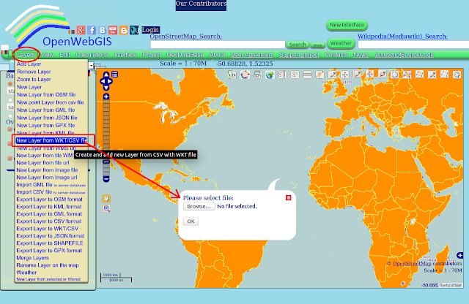The width and height of the screenshot is (469, 304).
Task: Open the Facebook social icon
Action: tap(92, 30)
